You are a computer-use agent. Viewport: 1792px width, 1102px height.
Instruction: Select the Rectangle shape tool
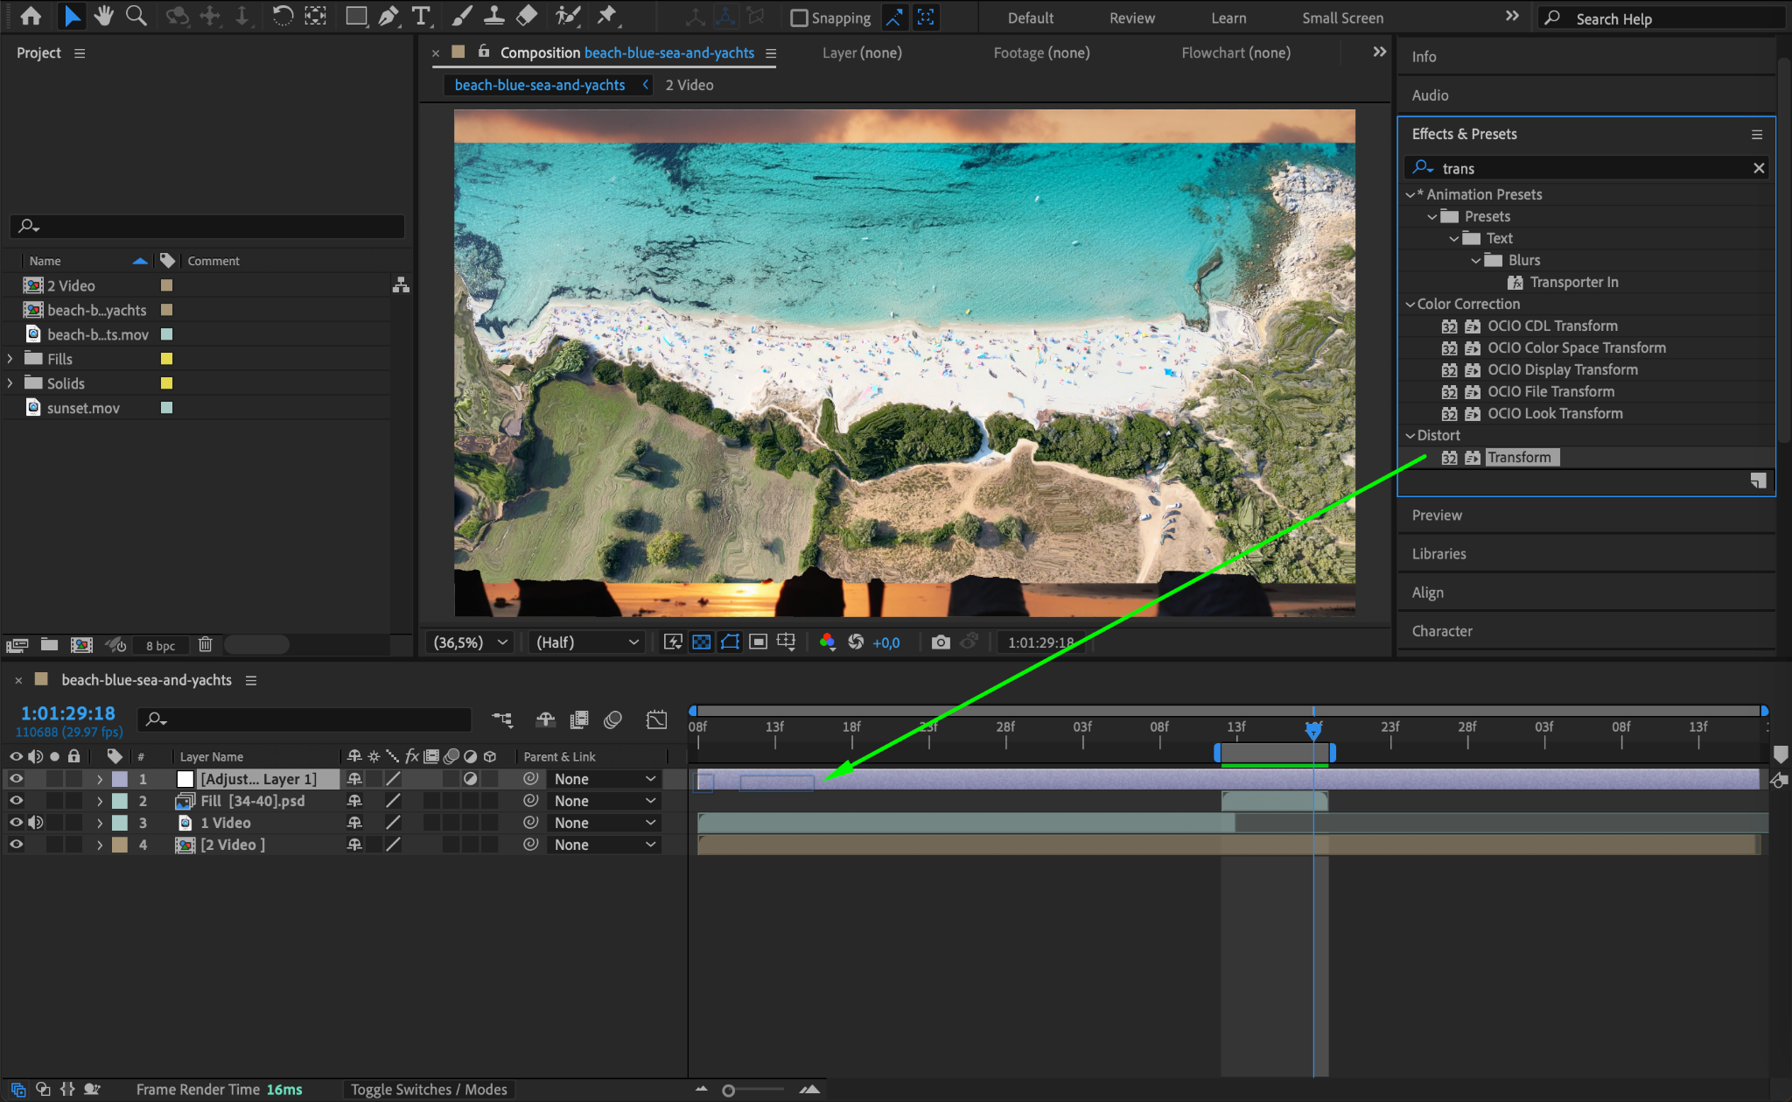click(355, 16)
